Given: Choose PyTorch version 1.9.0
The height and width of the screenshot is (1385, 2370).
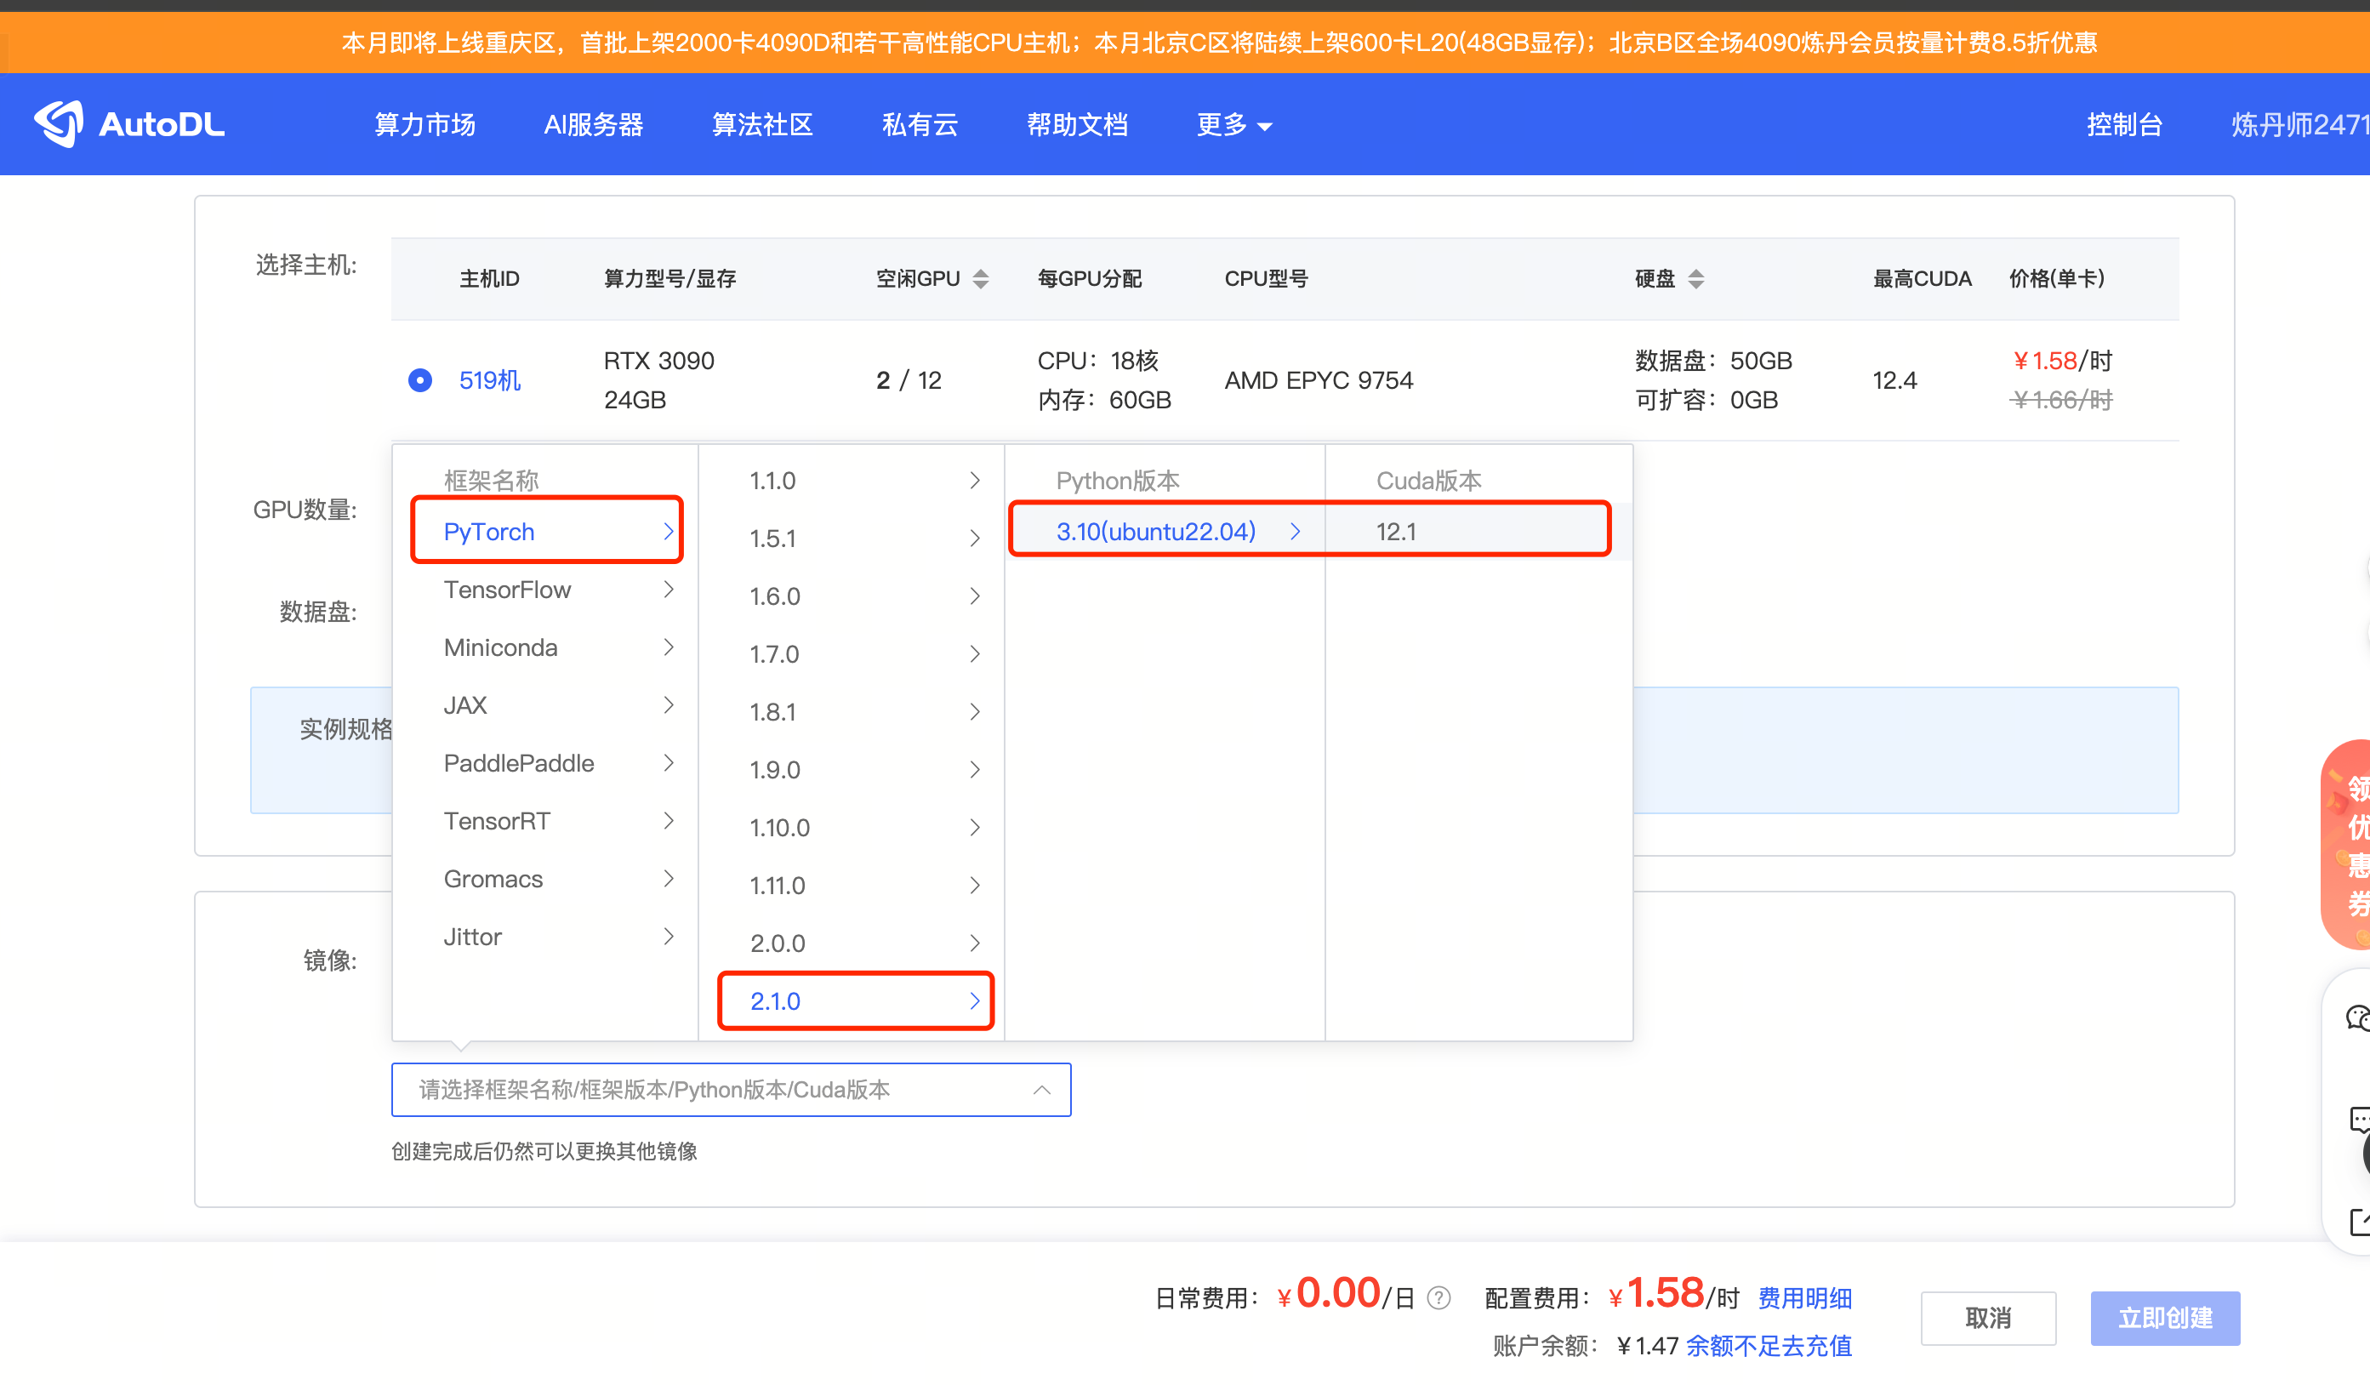Looking at the screenshot, I should (x=853, y=769).
